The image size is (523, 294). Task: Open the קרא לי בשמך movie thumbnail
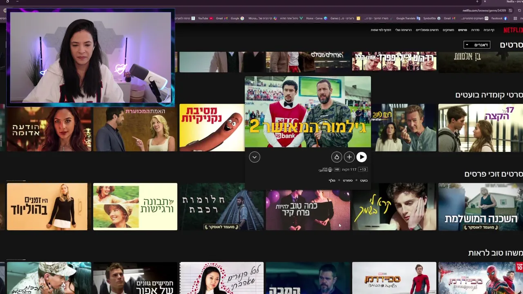(394, 207)
